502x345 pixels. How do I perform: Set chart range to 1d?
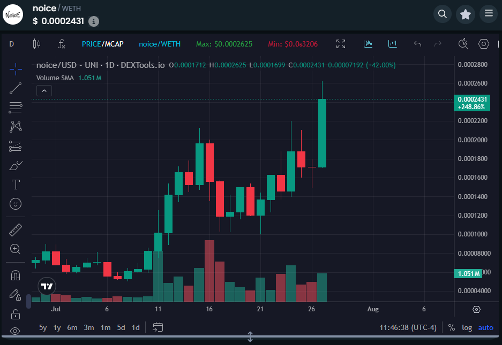136,328
